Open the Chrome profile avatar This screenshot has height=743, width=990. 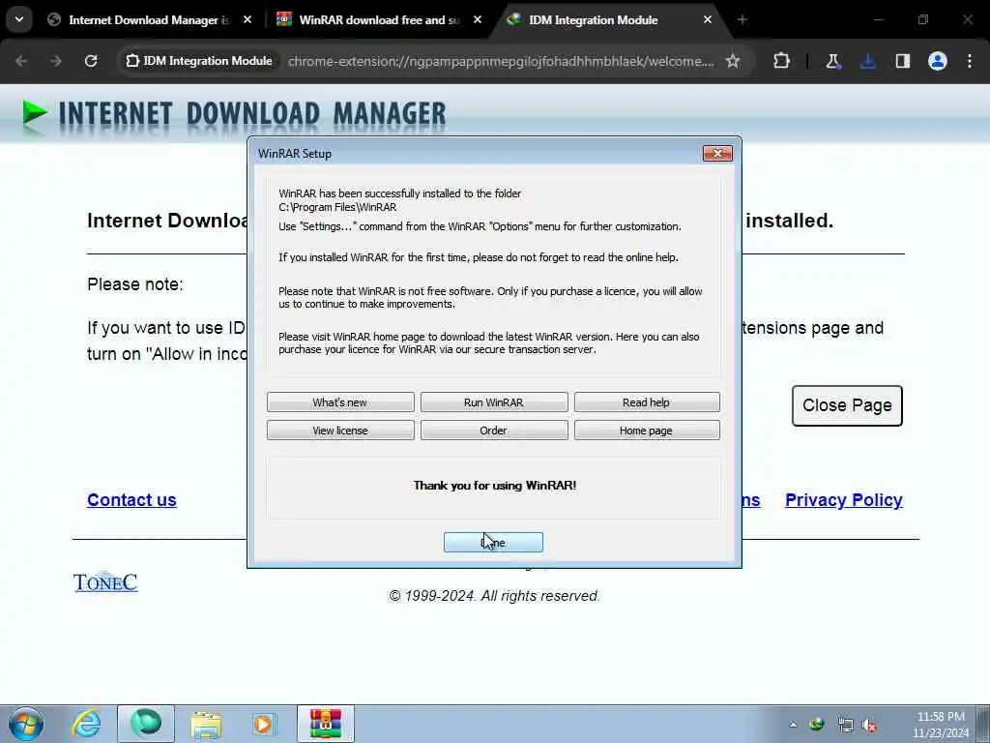click(938, 61)
